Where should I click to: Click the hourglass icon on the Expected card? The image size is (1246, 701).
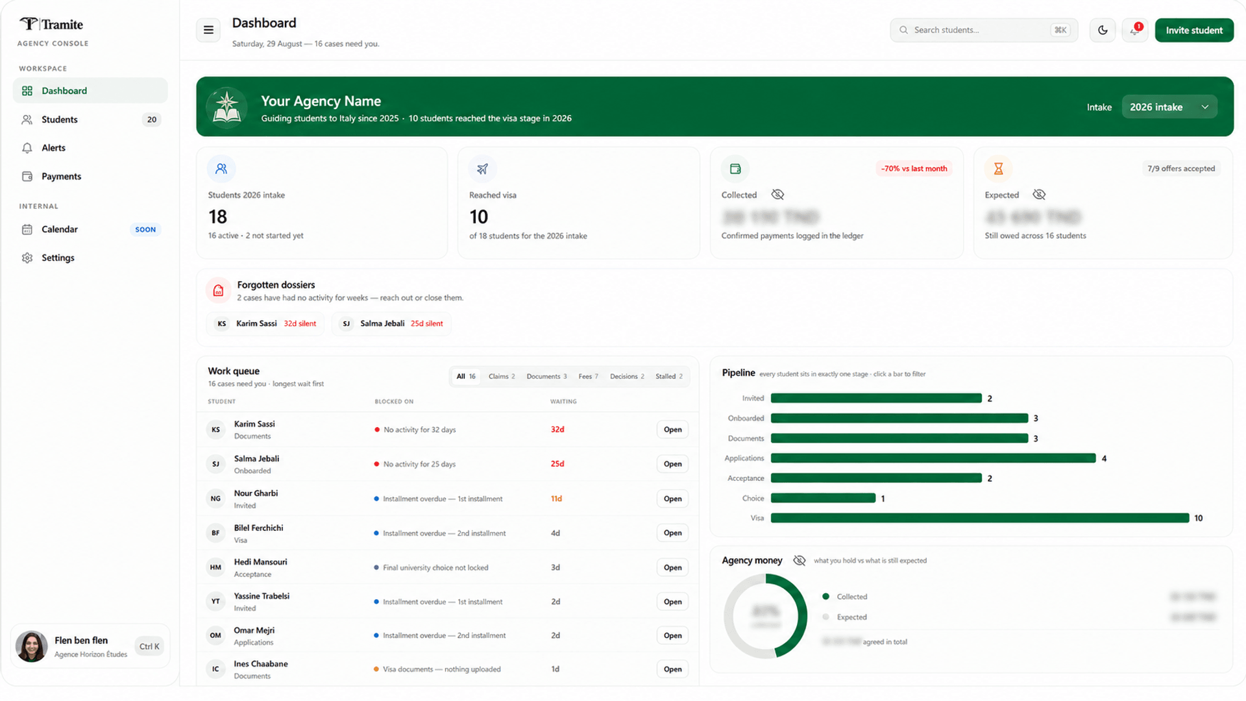tap(999, 169)
